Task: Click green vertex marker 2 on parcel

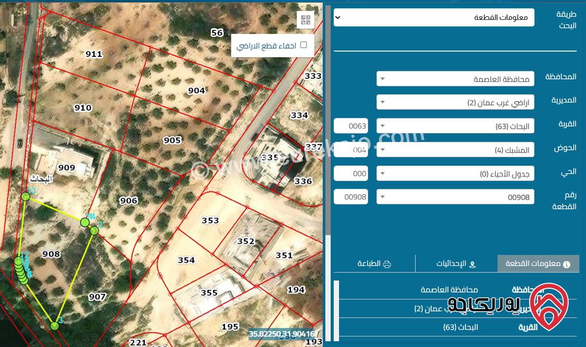Action: [94, 230]
